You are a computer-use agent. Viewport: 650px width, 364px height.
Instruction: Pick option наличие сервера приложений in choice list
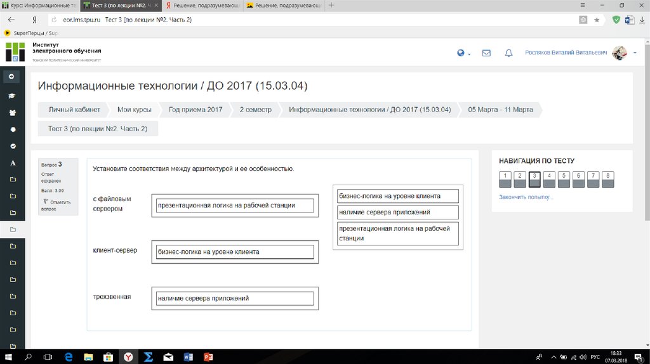coord(398,212)
